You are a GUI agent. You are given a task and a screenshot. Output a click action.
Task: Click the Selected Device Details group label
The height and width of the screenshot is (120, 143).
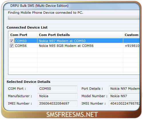point(28,82)
